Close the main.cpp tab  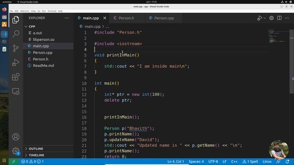click(105, 18)
